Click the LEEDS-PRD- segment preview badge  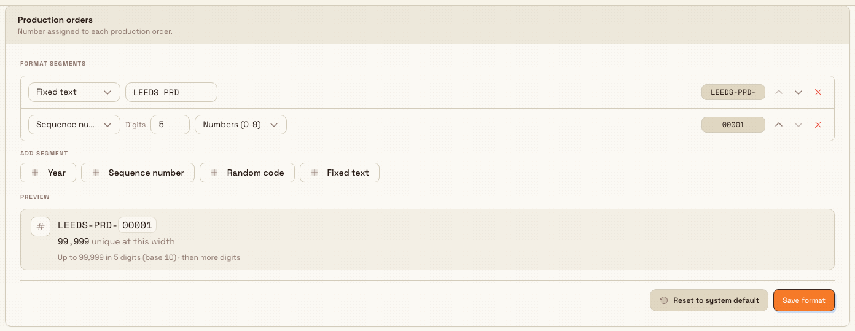(733, 92)
